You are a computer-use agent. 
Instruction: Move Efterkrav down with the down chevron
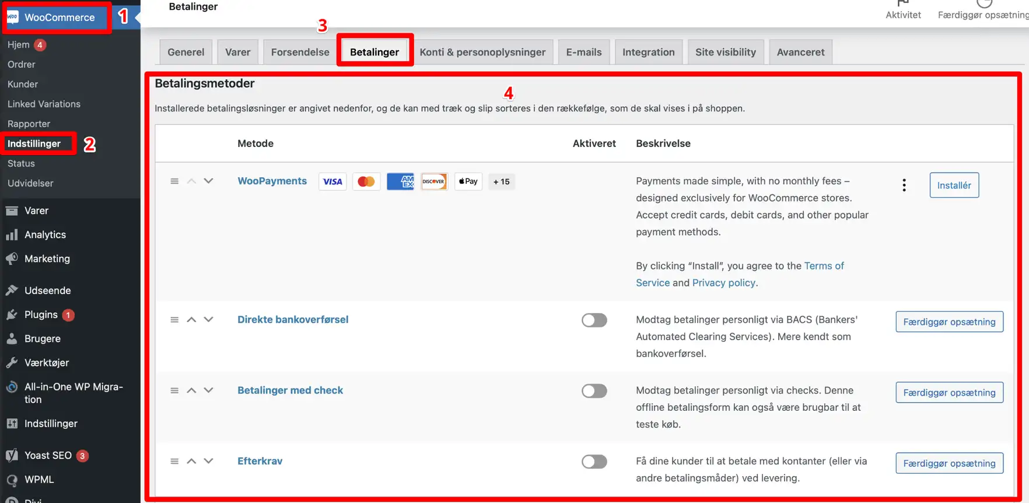(208, 461)
